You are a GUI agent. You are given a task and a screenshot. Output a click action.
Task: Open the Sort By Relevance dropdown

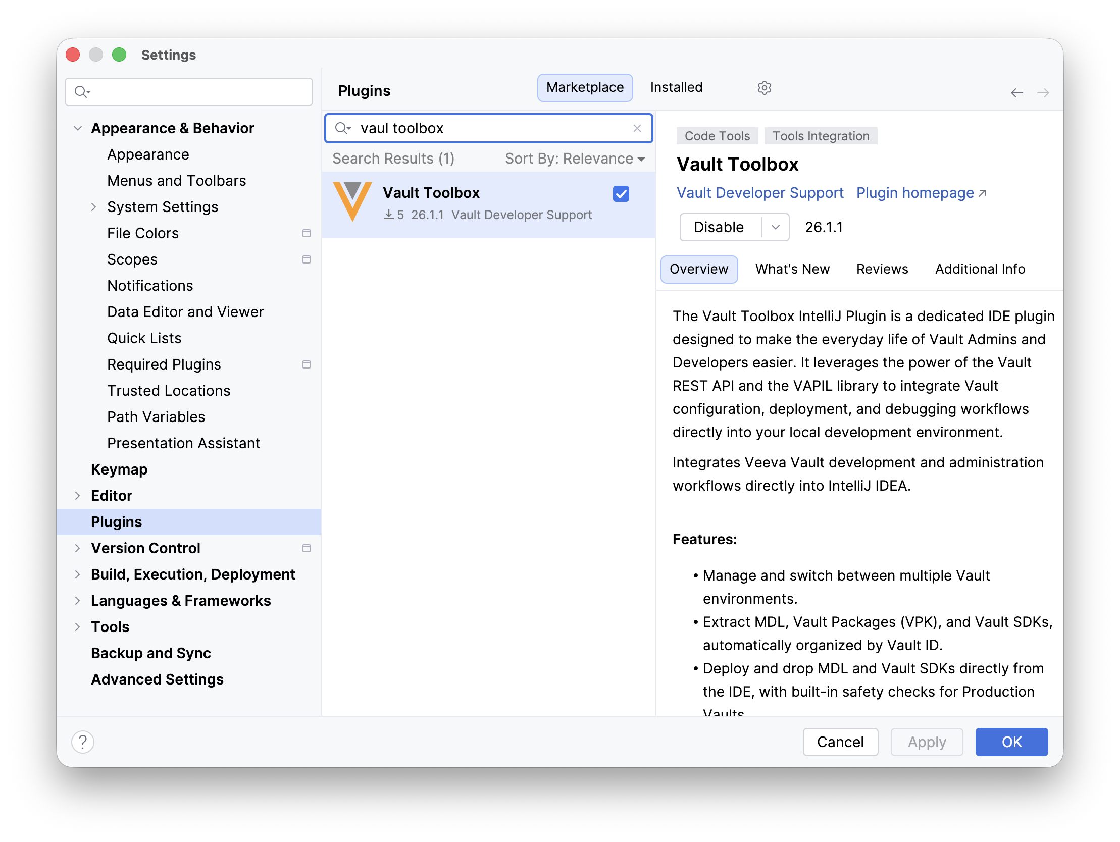click(575, 159)
